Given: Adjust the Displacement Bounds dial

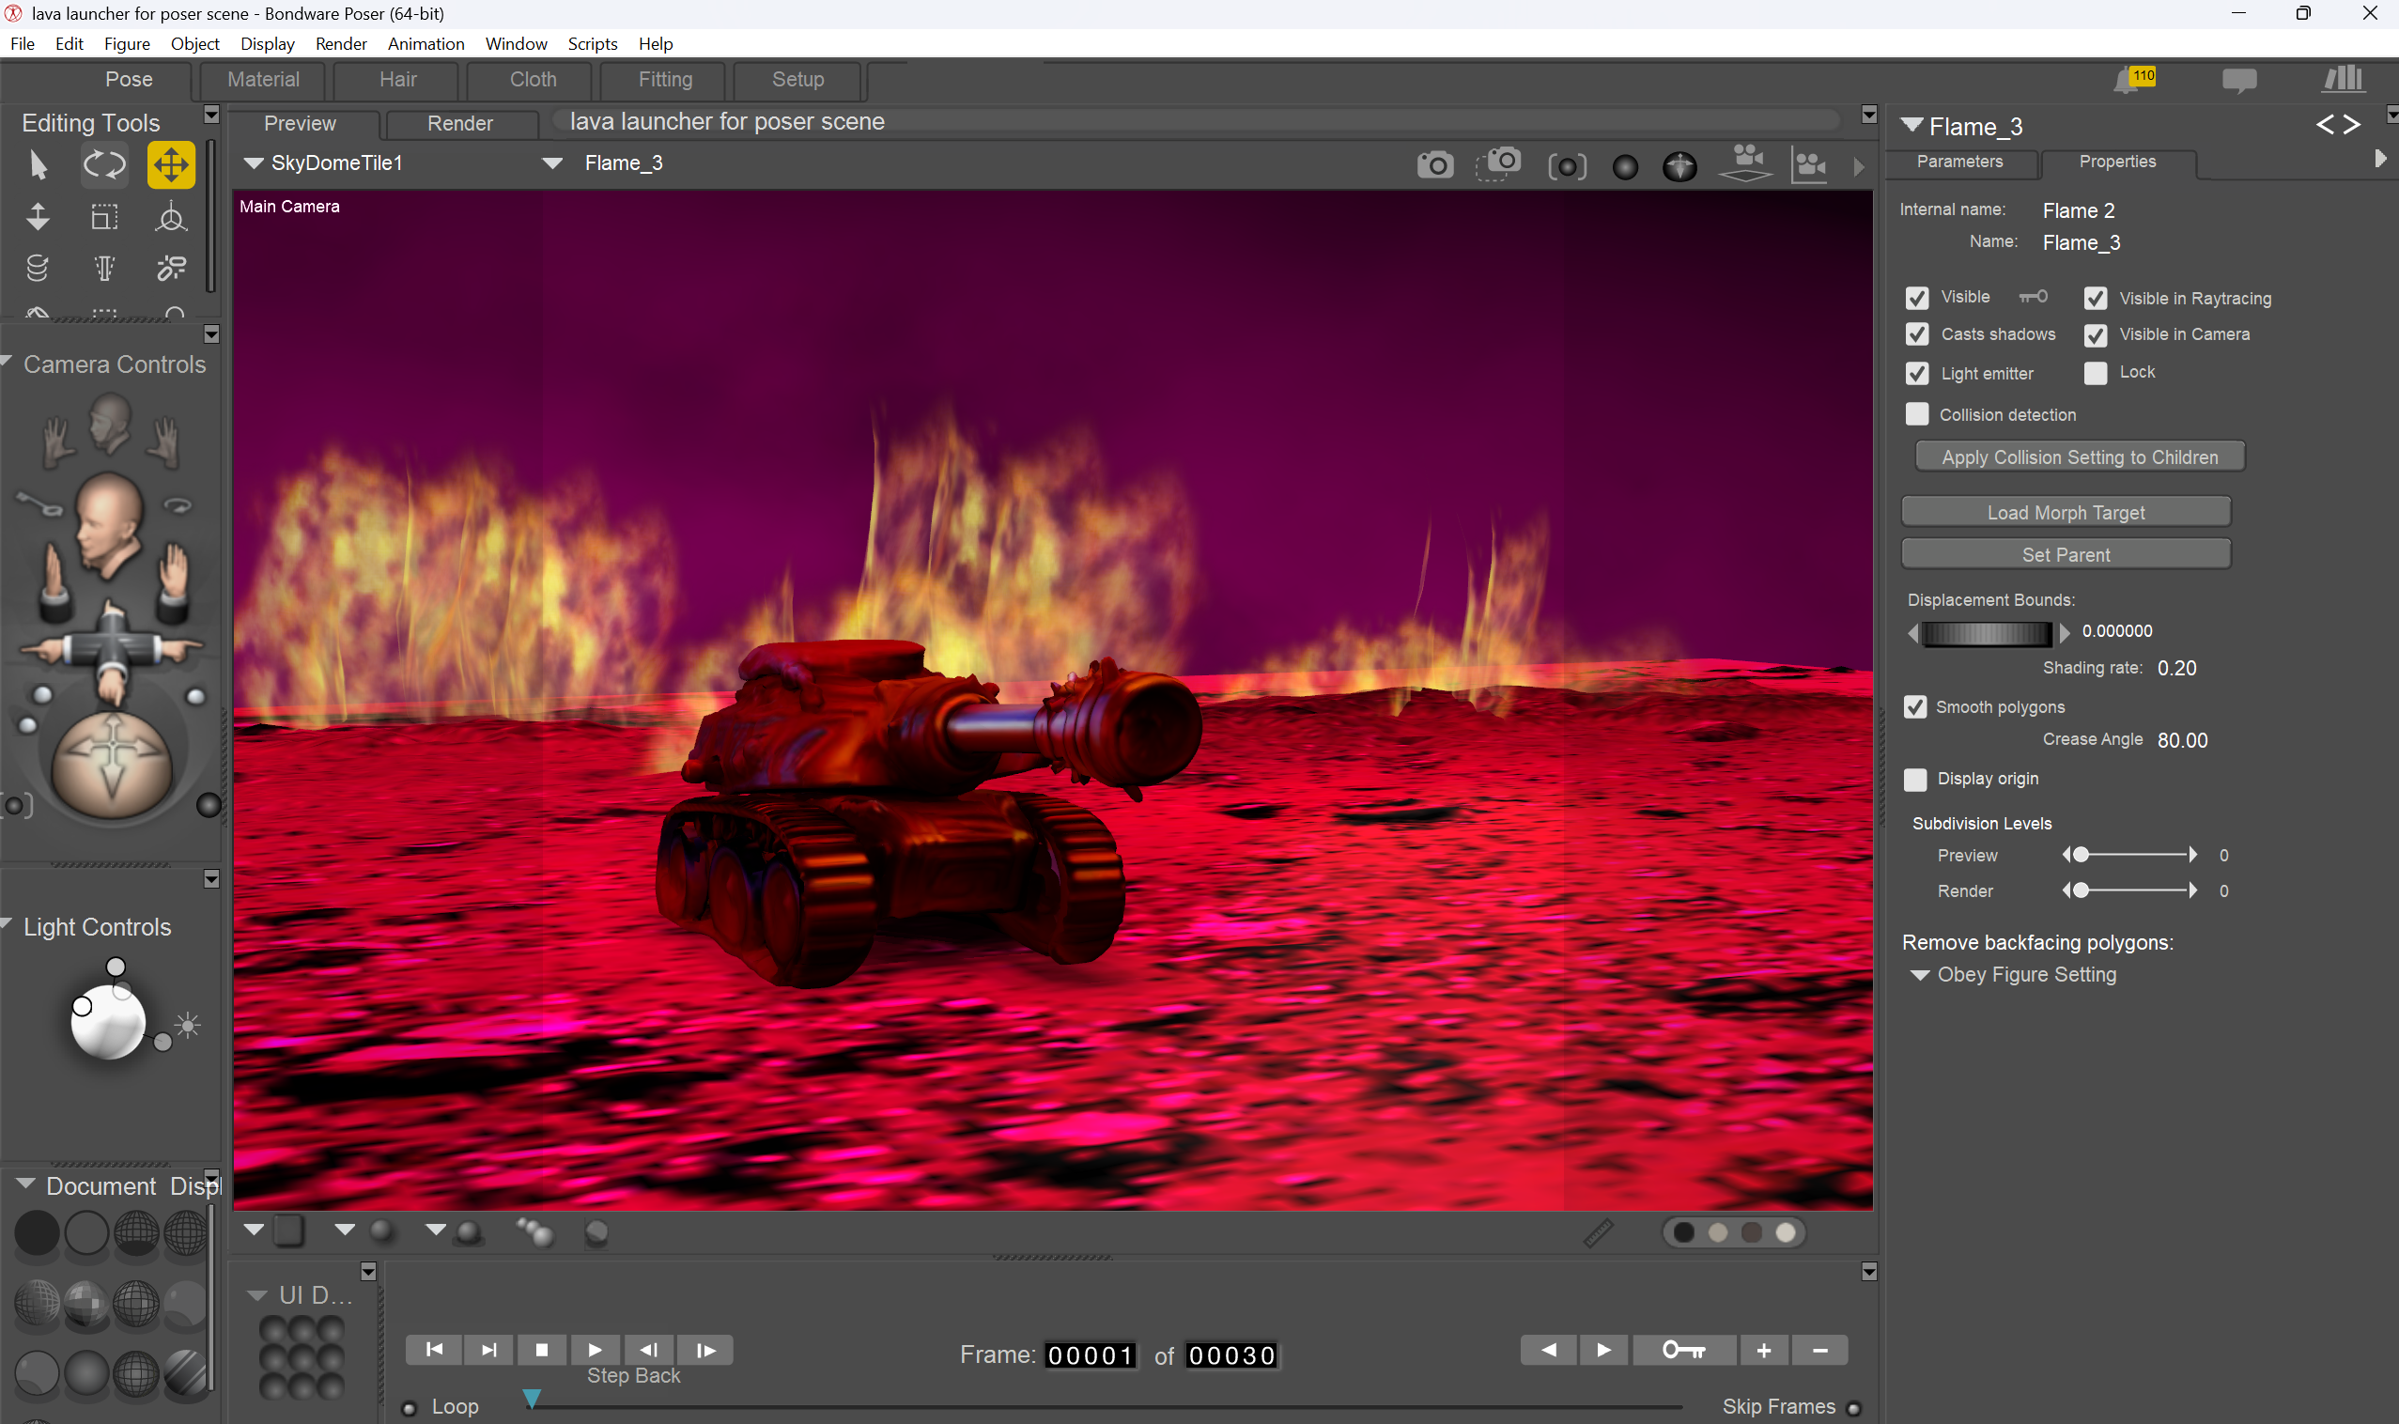Looking at the screenshot, I should pyautogui.click(x=1988, y=632).
